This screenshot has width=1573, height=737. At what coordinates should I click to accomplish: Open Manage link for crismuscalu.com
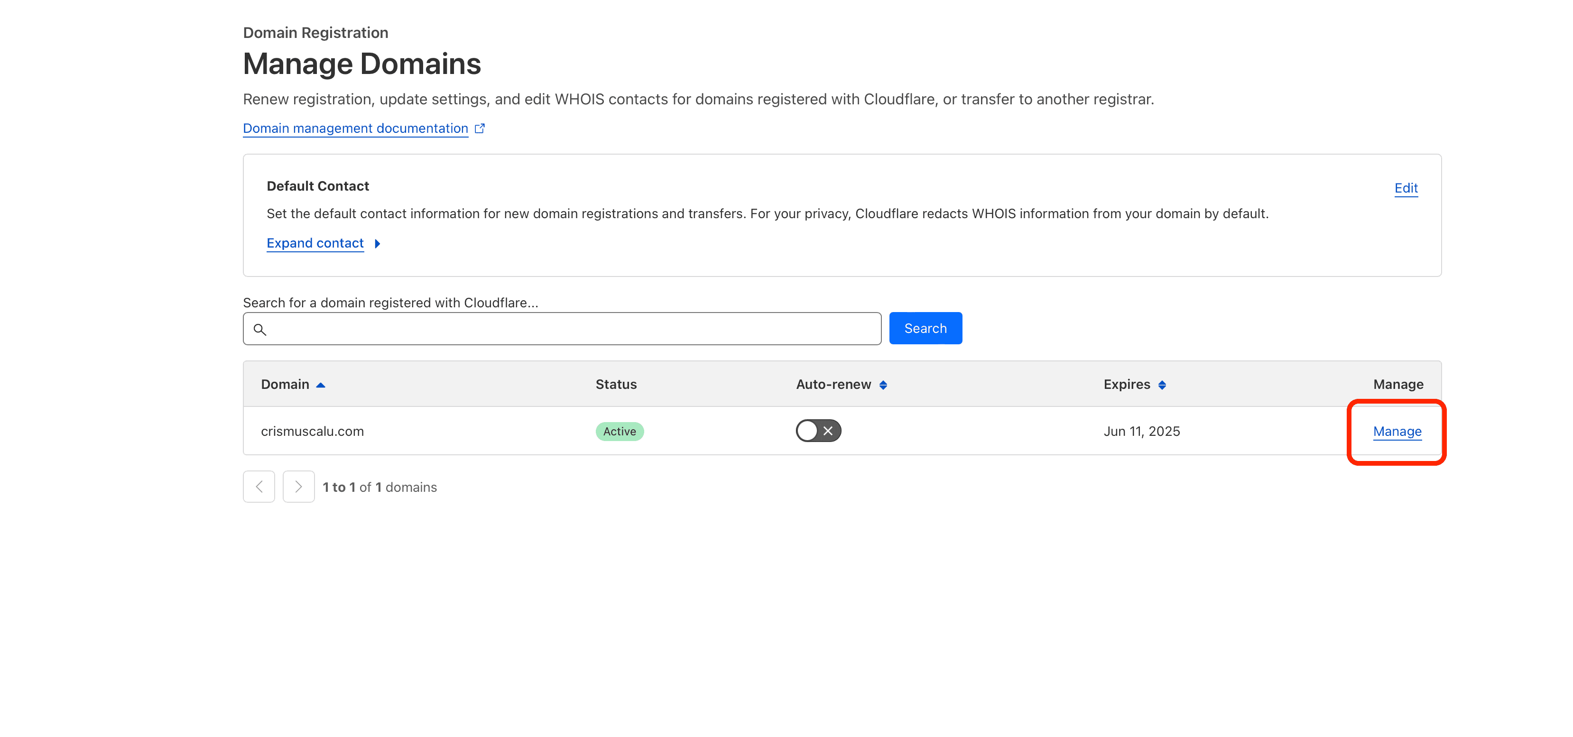[1397, 431]
